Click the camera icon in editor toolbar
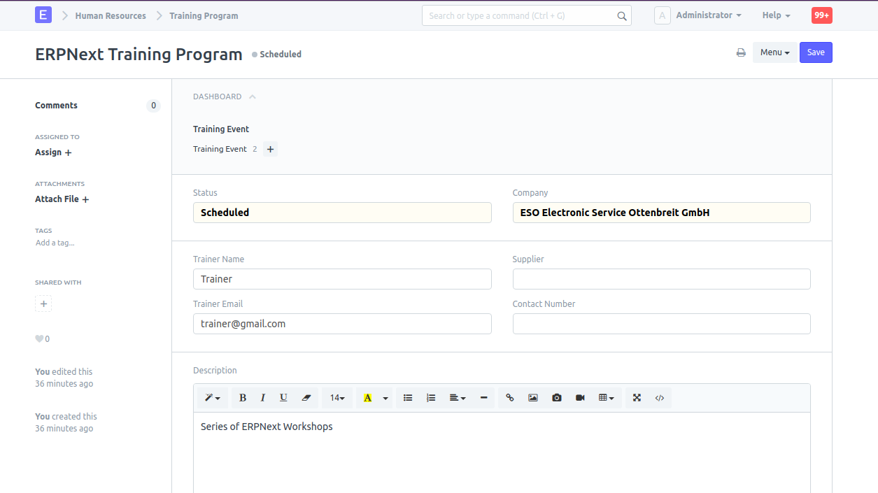 (x=556, y=398)
